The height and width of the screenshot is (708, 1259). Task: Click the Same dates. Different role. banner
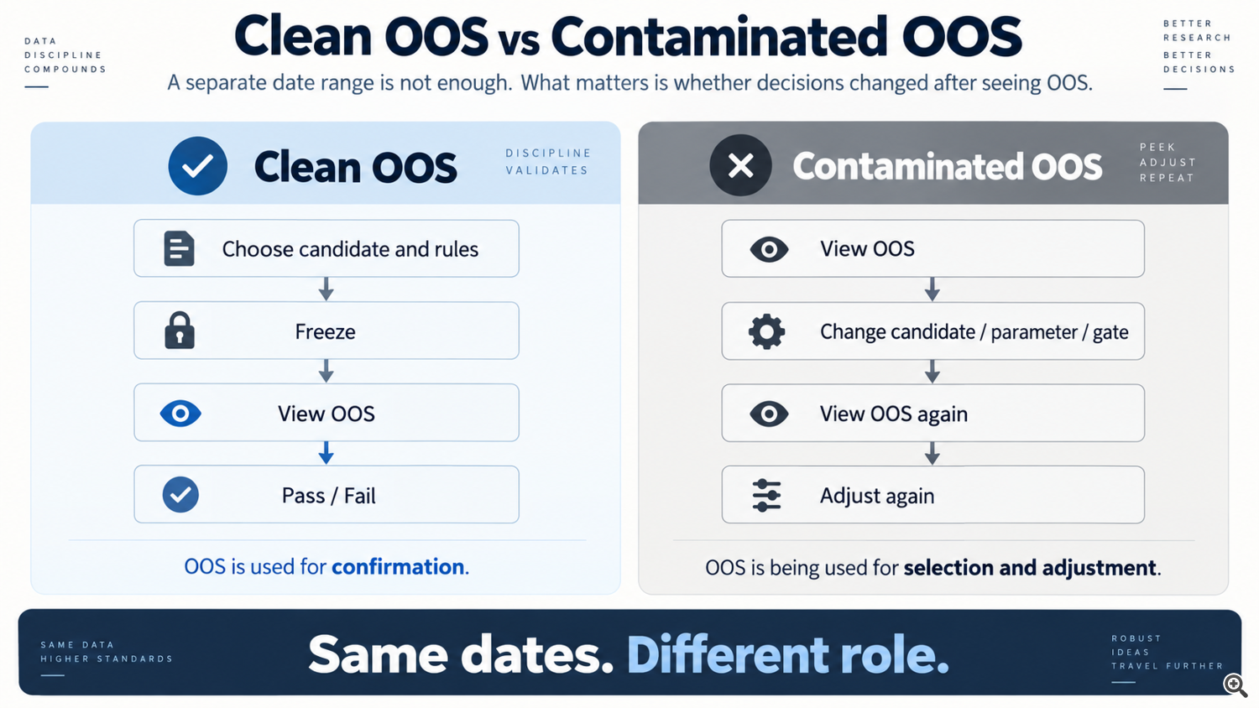click(629, 653)
